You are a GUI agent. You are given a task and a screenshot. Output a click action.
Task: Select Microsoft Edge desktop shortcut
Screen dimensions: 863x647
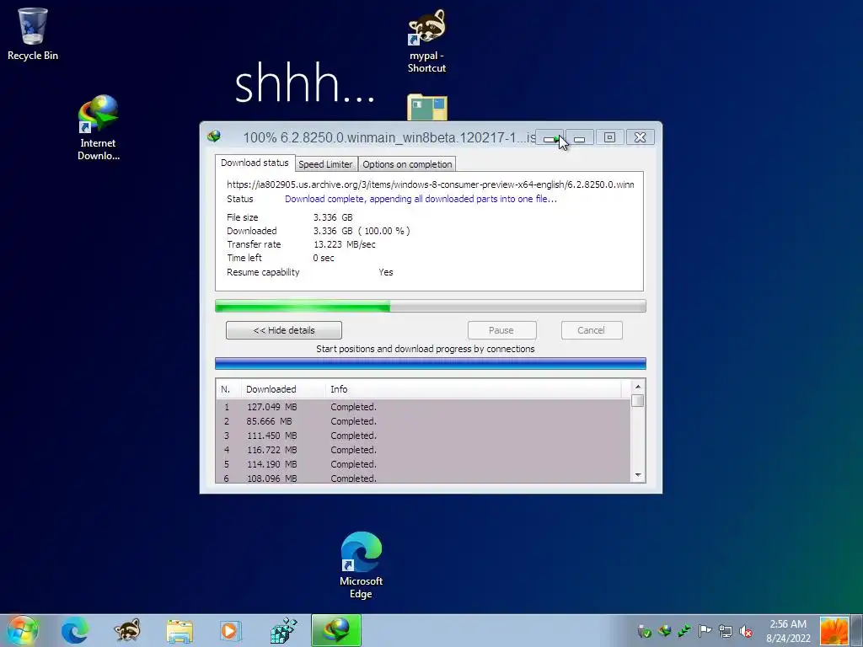(361, 565)
